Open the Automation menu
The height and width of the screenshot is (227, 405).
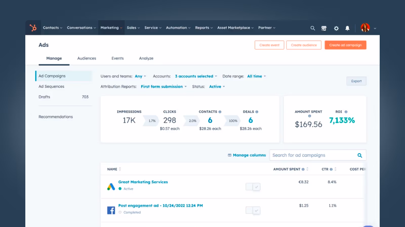[x=178, y=28]
